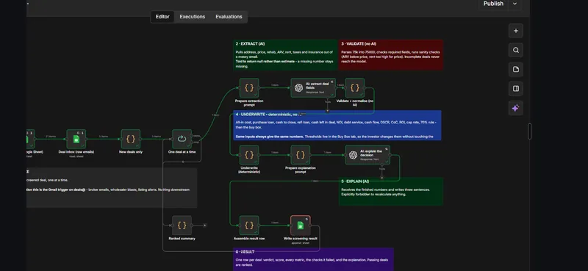This screenshot has height=271, width=588.
Task: Click the 'Assemble result row' node label
Action: [249, 239]
